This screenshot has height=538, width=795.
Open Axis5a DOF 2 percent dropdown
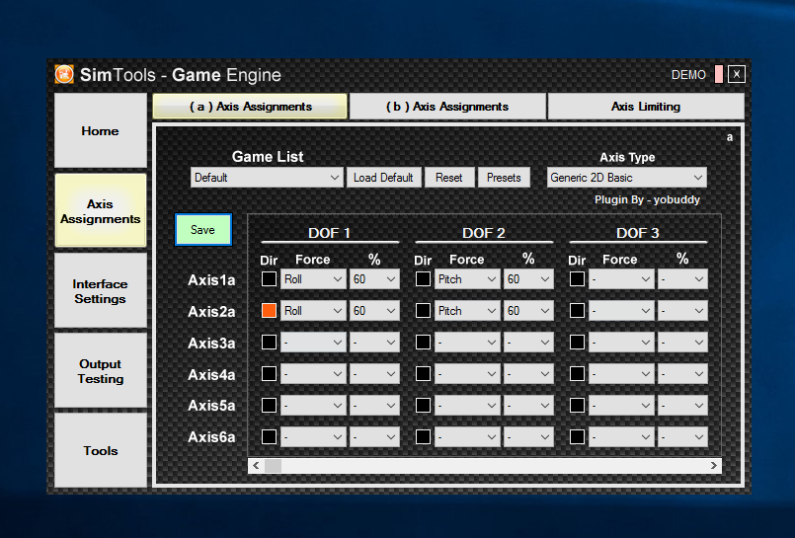(x=528, y=406)
